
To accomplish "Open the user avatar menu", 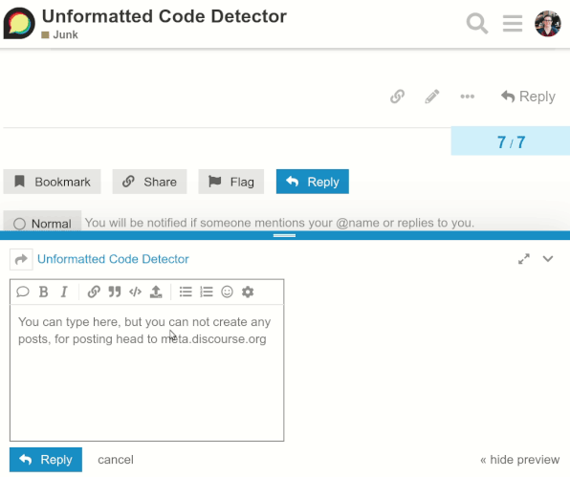I will [547, 23].
